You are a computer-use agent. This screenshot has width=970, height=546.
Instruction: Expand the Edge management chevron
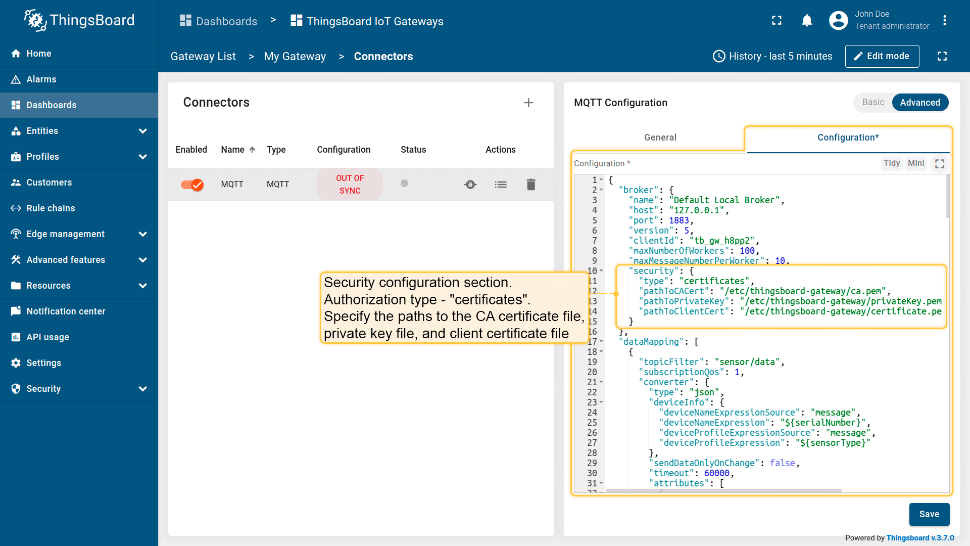tap(143, 234)
